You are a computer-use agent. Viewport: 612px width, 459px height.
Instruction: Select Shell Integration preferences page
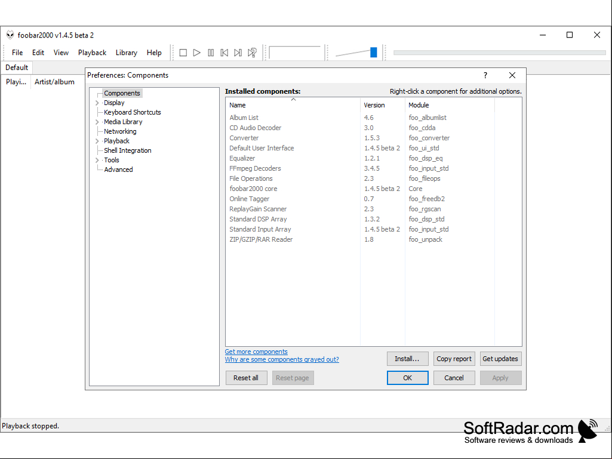(127, 150)
